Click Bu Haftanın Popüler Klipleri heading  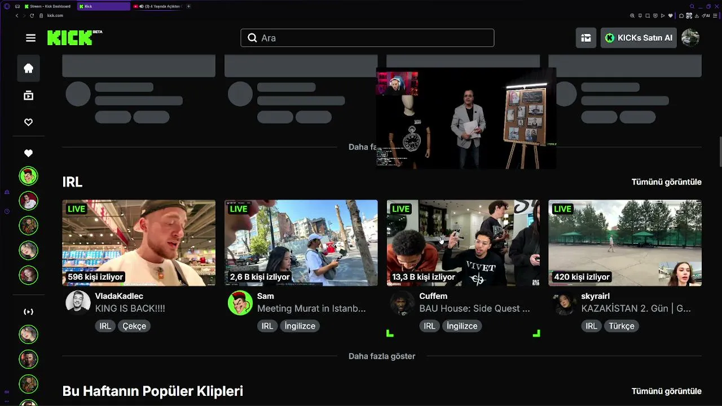[x=152, y=391]
